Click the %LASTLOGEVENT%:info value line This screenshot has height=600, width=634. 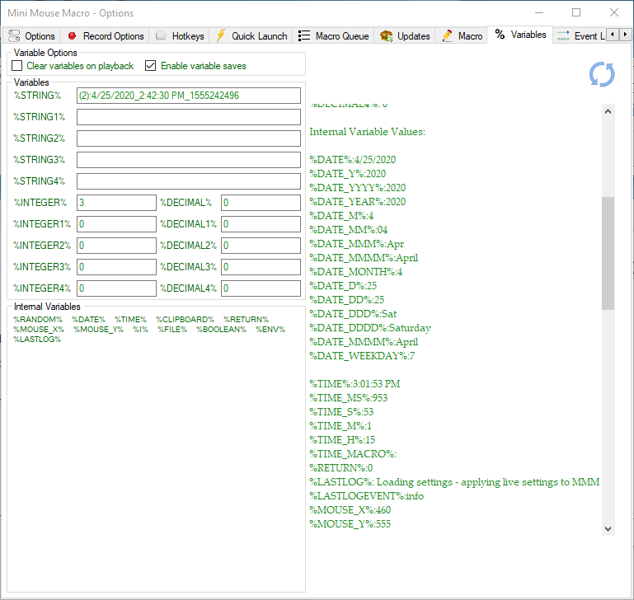366,496
